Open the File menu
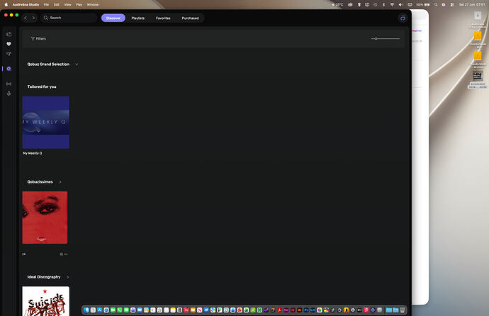 [x=46, y=5]
